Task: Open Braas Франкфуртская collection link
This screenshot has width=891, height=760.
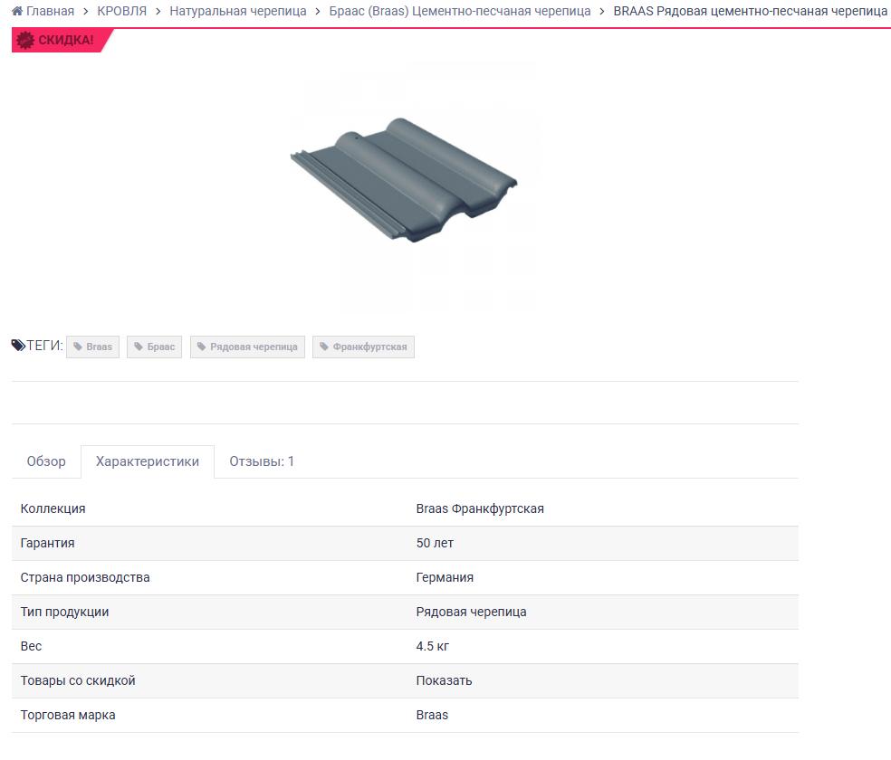Action: click(x=480, y=508)
